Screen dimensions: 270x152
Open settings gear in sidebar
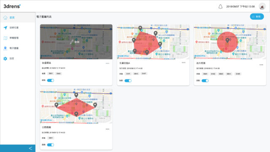[x=5, y=59]
